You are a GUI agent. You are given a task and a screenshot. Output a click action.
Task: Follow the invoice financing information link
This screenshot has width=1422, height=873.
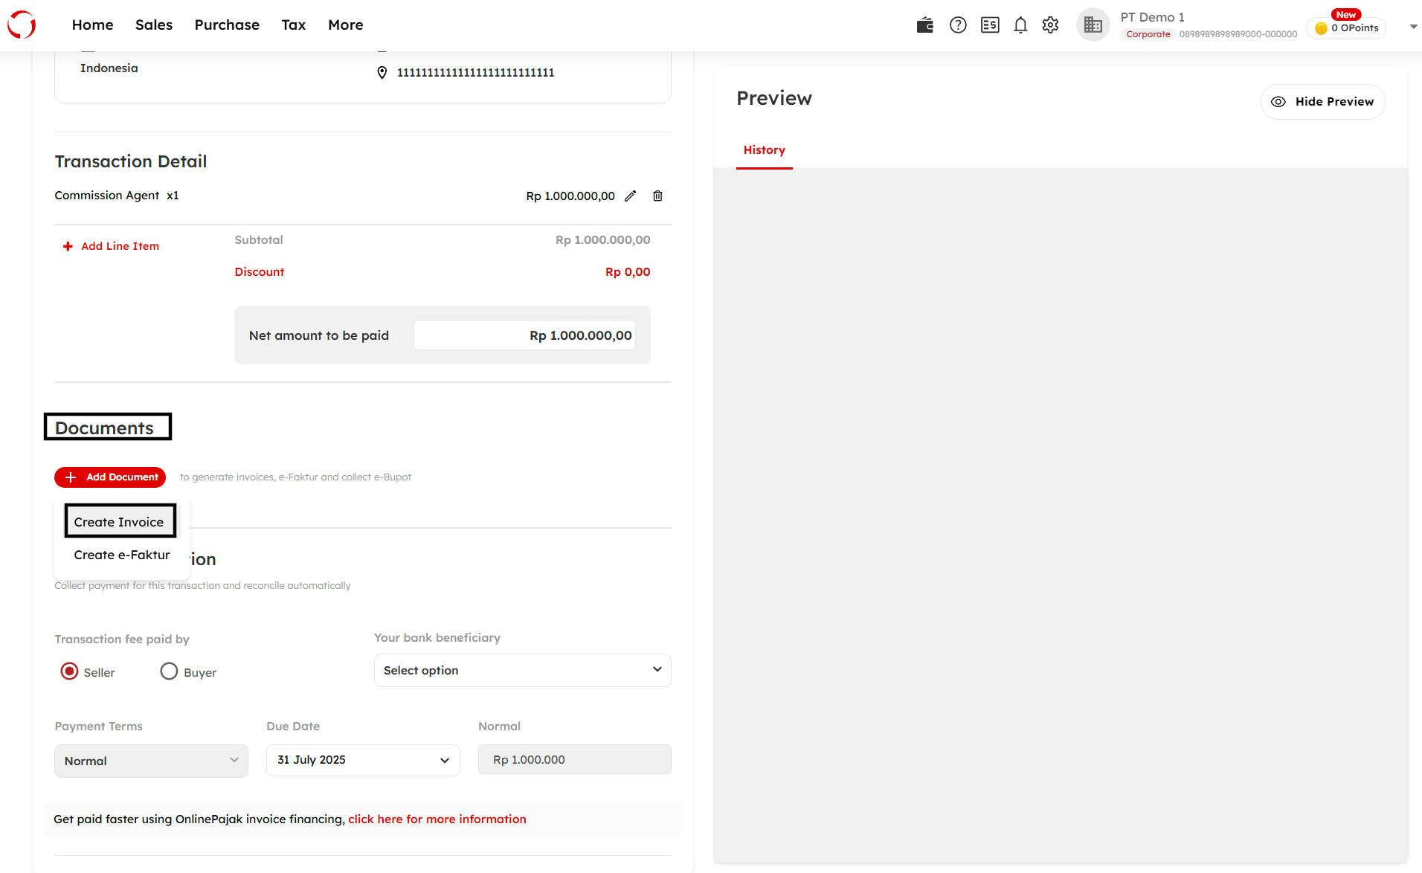tap(437, 819)
